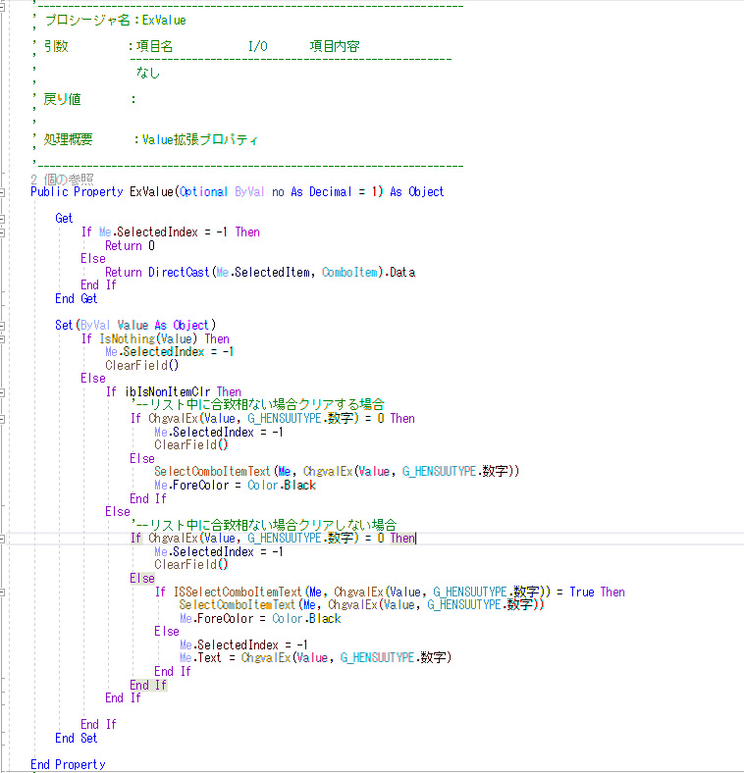This screenshot has width=744, height=773.
Task: Click the 'Return 0' statement
Action: 130,245
